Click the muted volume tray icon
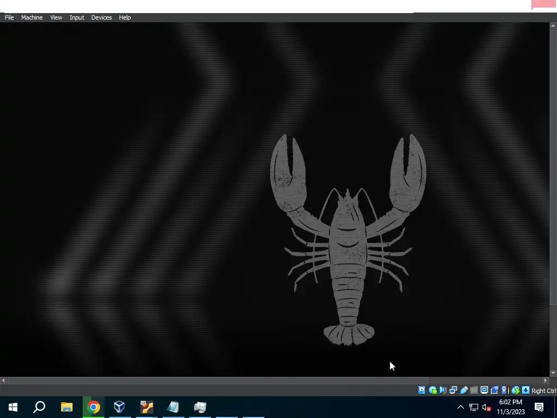The height and width of the screenshot is (418, 557). [x=487, y=407]
